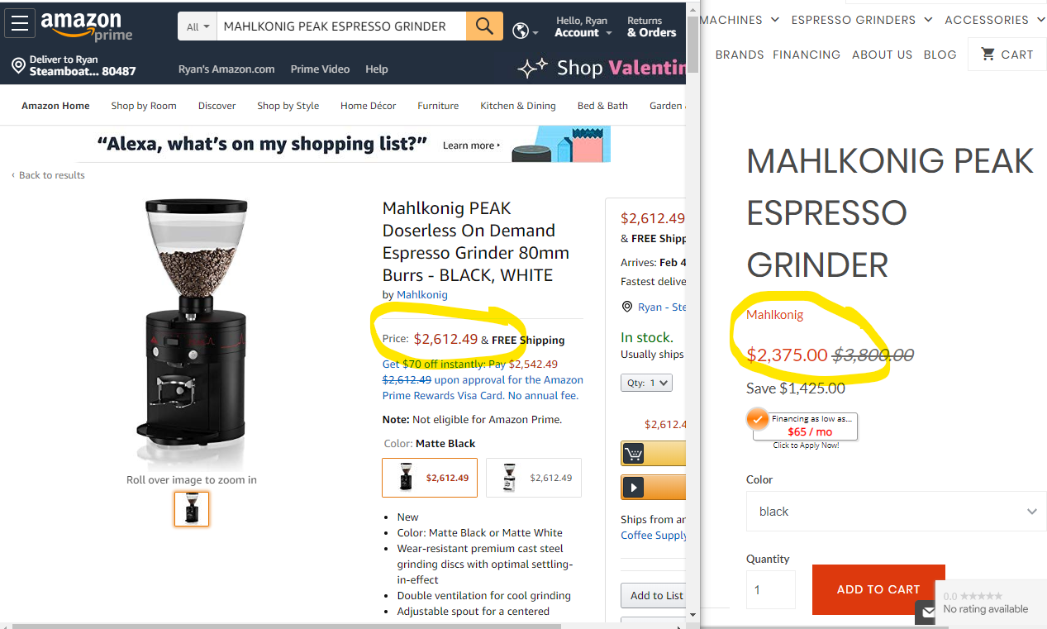This screenshot has height=629, width=1047.
Task: Open the globe language selector
Action: click(x=526, y=31)
